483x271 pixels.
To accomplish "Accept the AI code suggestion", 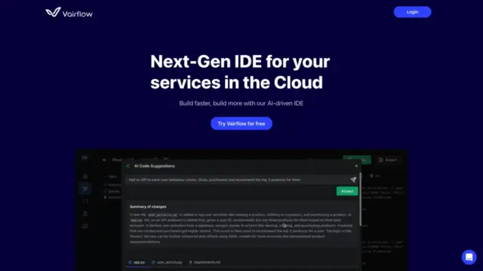I will pyautogui.click(x=347, y=191).
